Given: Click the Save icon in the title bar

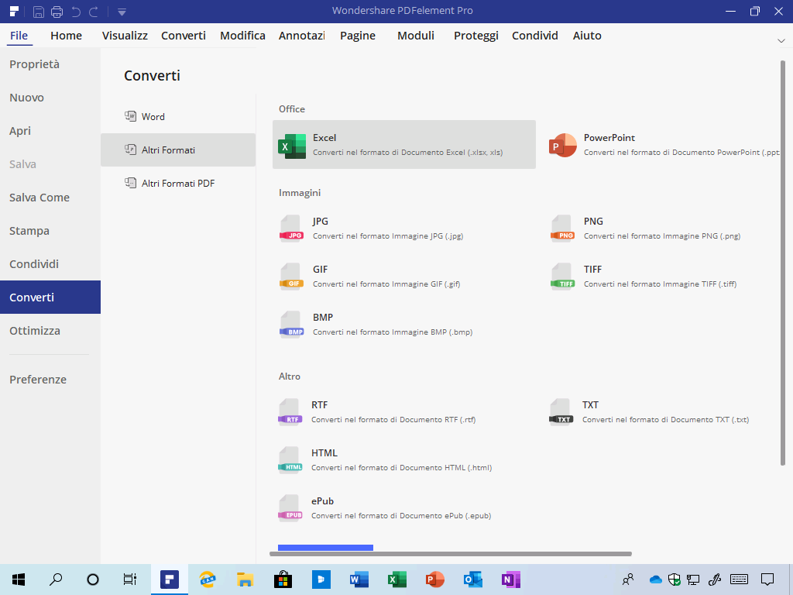Looking at the screenshot, I should tap(39, 11).
